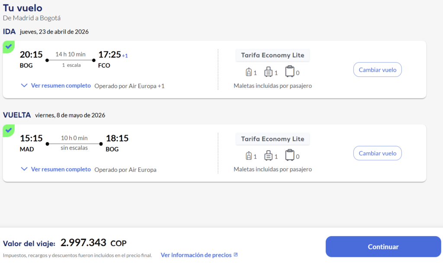Viewport: 443px width, 263px height.
Task: Click the outbound personal item backpack icon
Action: tap(249, 72)
